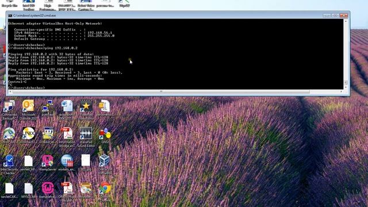
Task: Click the cmd horizontal scrollbar right arrow
Action: coord(341,91)
